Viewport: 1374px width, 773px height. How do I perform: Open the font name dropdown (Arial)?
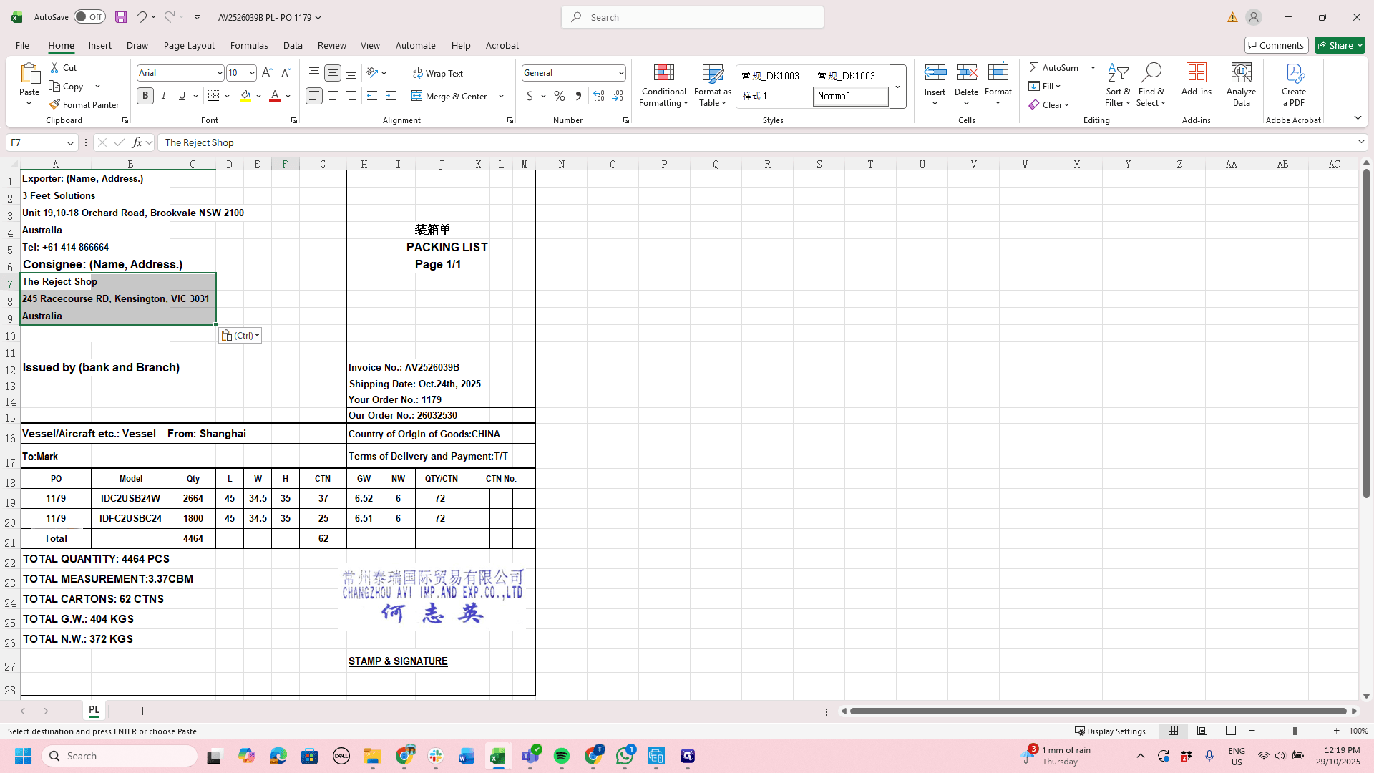(x=220, y=73)
